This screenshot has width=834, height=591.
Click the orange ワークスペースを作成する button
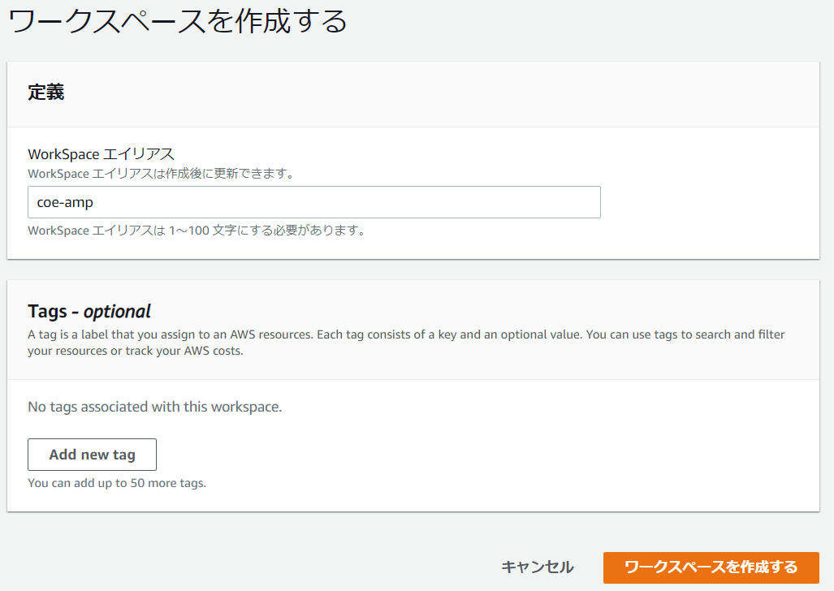click(x=711, y=567)
